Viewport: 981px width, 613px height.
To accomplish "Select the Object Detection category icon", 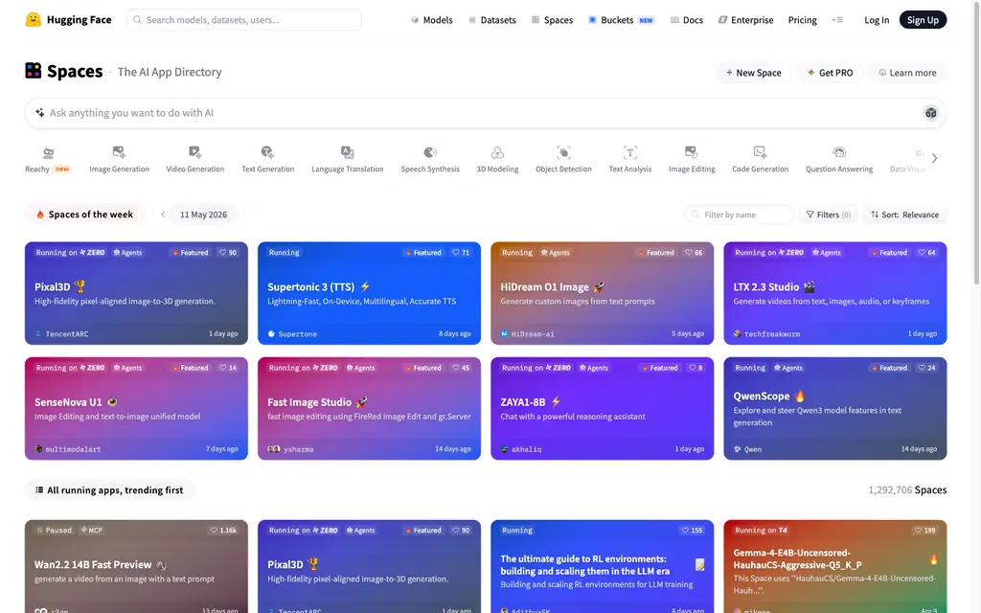I will click(x=563, y=152).
